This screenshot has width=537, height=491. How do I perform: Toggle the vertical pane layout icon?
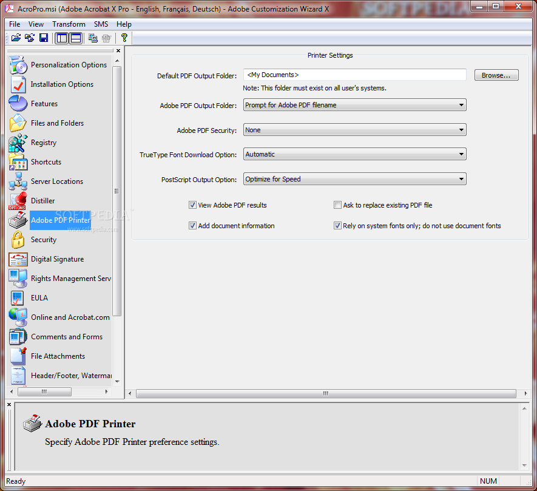click(x=62, y=38)
